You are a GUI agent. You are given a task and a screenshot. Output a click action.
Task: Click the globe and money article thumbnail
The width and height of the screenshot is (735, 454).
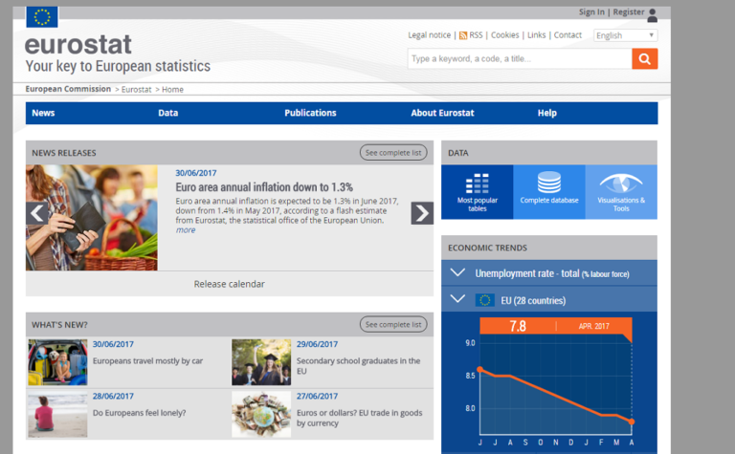261,415
